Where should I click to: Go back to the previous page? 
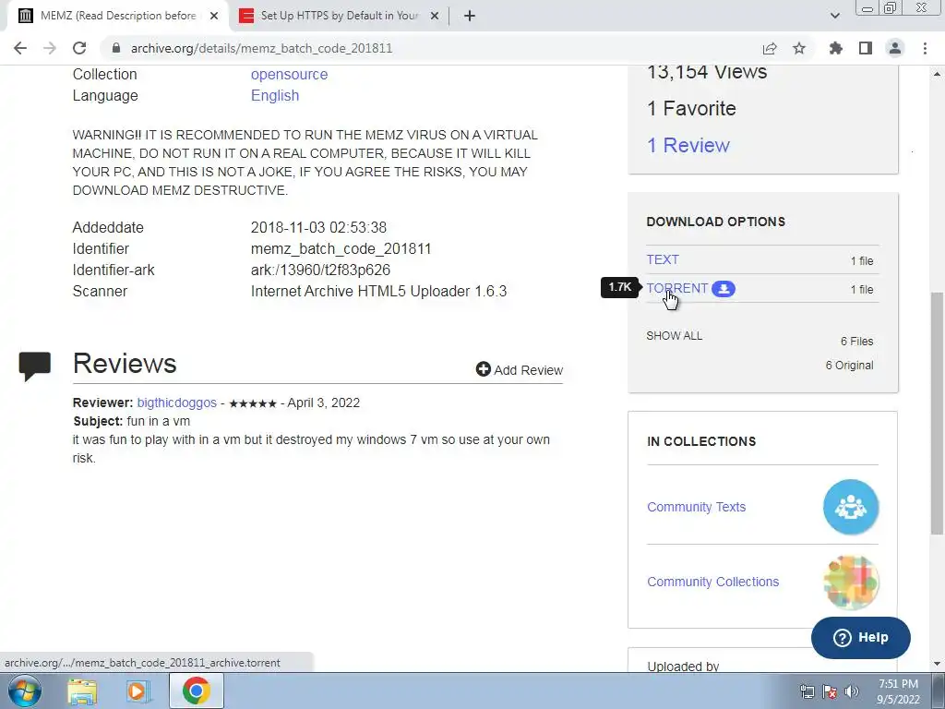point(20,48)
